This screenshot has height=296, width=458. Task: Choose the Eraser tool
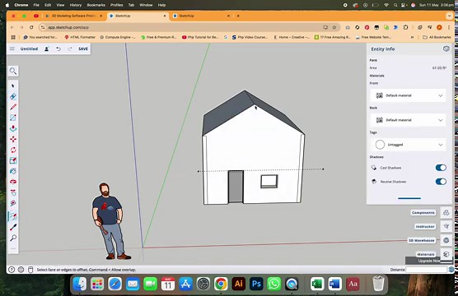13,96
